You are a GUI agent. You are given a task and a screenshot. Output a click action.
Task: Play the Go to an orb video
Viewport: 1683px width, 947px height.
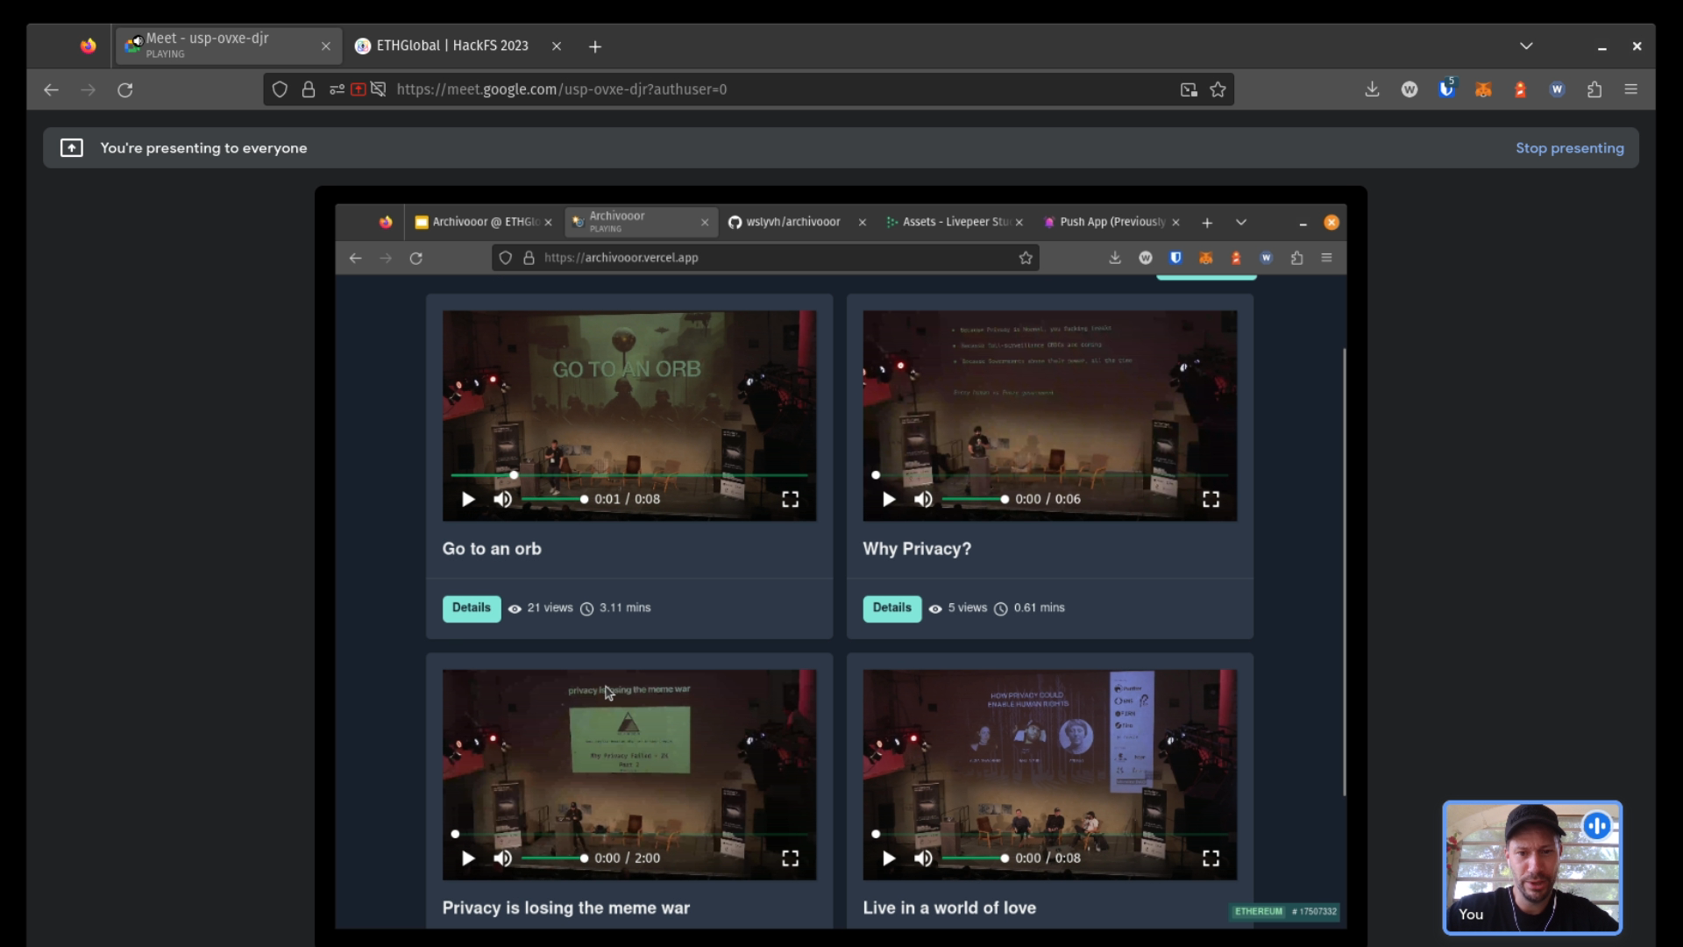tap(468, 499)
